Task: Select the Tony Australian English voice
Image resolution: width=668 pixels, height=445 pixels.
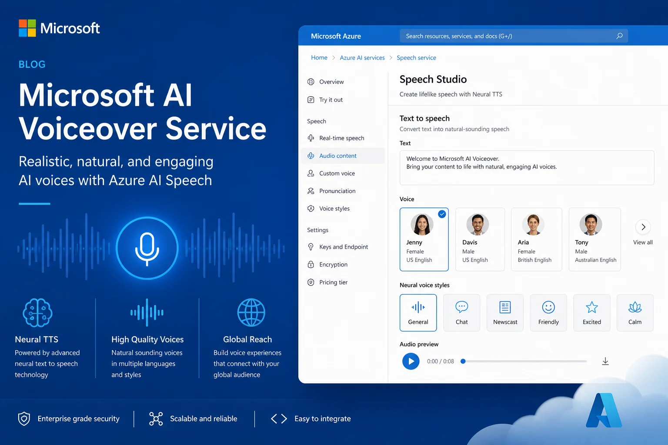Action: pyautogui.click(x=595, y=239)
